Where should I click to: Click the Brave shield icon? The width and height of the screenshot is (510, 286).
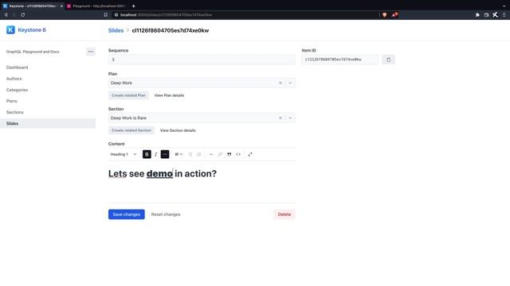click(385, 15)
